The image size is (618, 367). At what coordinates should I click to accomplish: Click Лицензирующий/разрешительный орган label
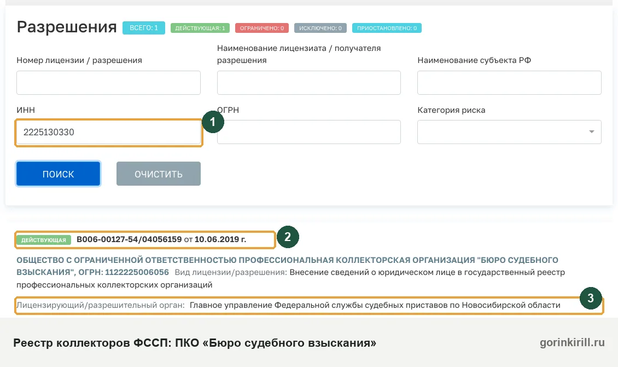click(101, 305)
